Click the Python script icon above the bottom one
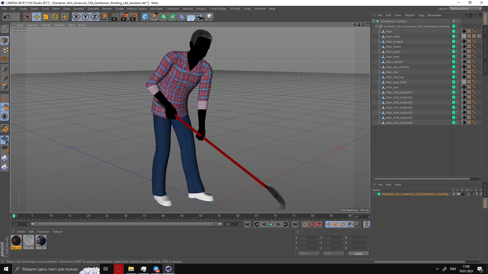The height and width of the screenshot is (274, 488). coord(5,158)
